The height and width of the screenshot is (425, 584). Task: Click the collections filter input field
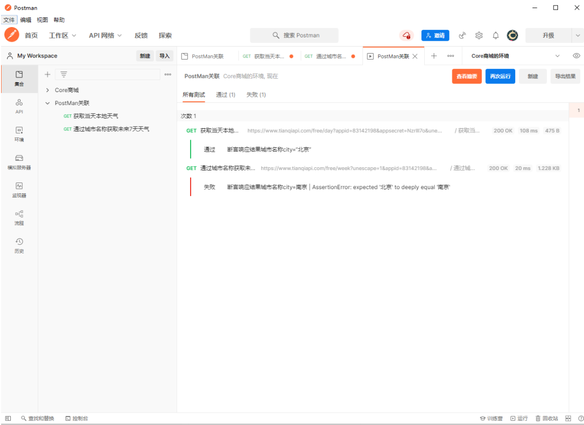[x=108, y=74]
